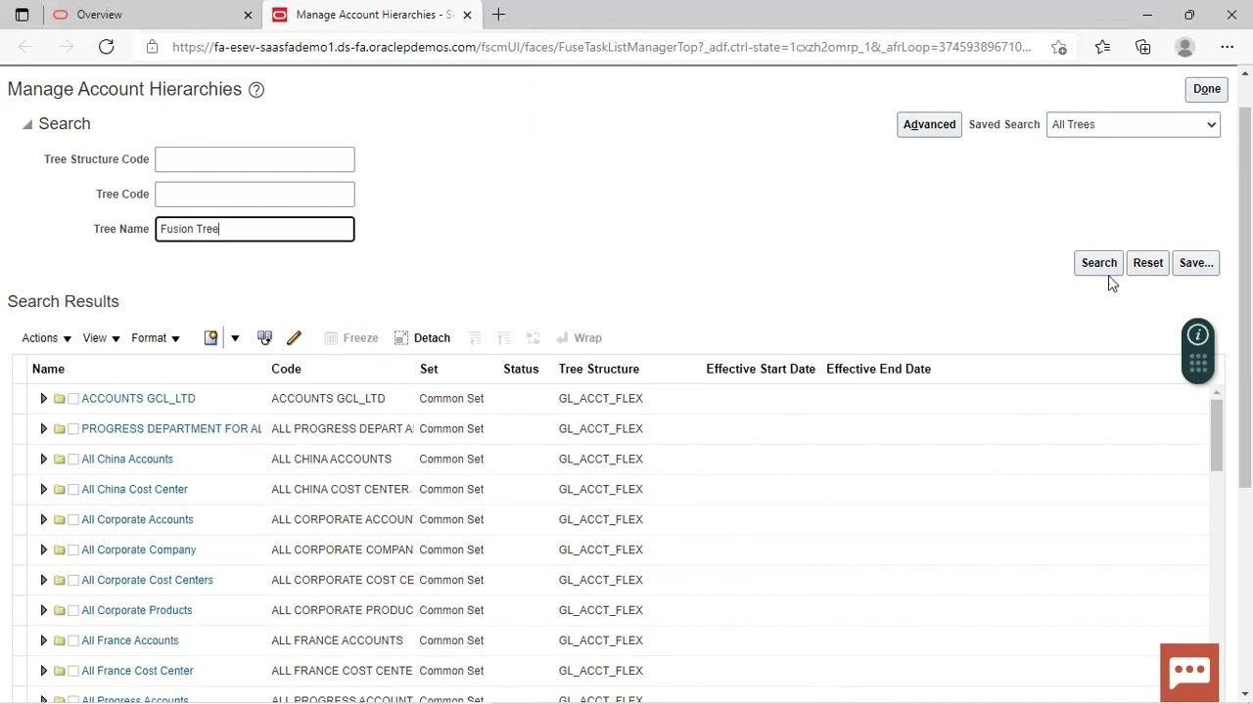Click the Tree Code input field
The height and width of the screenshot is (704, 1253).
click(255, 194)
